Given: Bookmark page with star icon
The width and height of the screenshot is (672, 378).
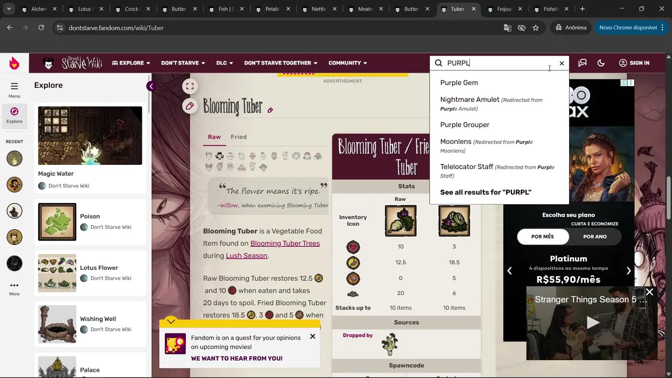Looking at the screenshot, I should coord(535,28).
